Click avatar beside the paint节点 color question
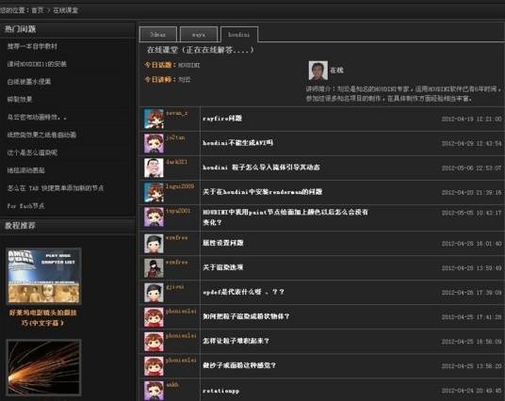This screenshot has width=505, height=401. tap(154, 217)
